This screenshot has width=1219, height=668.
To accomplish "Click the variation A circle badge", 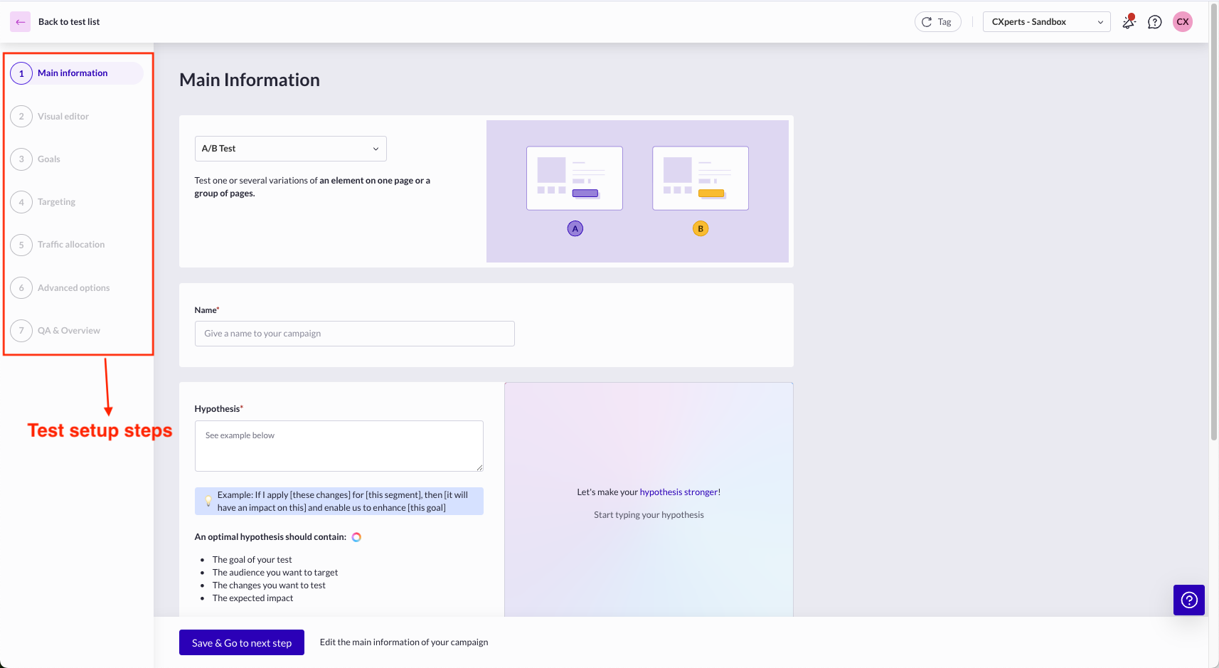I will [x=575, y=228].
